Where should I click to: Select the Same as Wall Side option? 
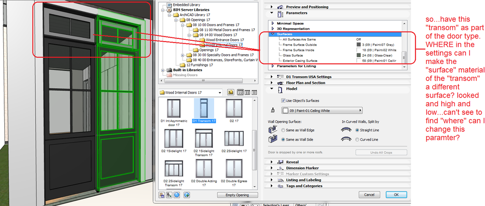[284, 140]
